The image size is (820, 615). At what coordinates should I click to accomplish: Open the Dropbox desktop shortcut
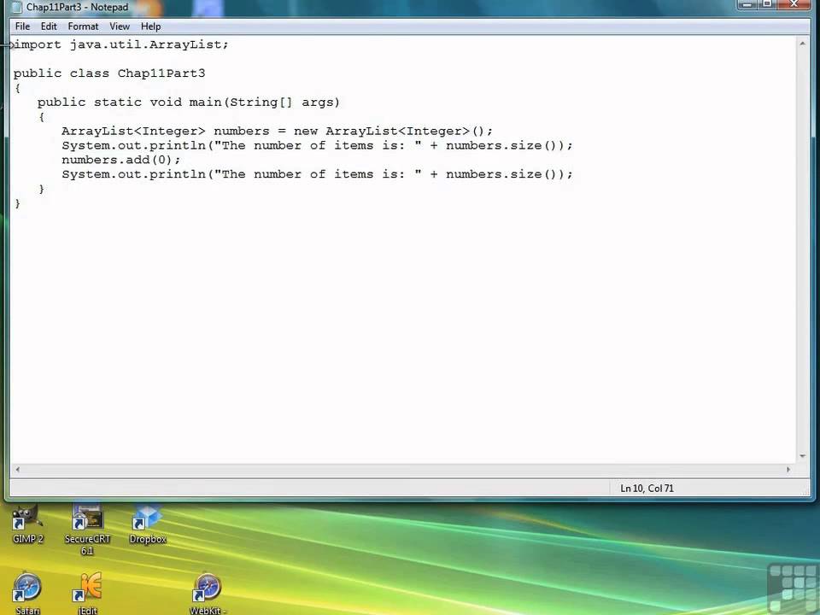pos(148,525)
